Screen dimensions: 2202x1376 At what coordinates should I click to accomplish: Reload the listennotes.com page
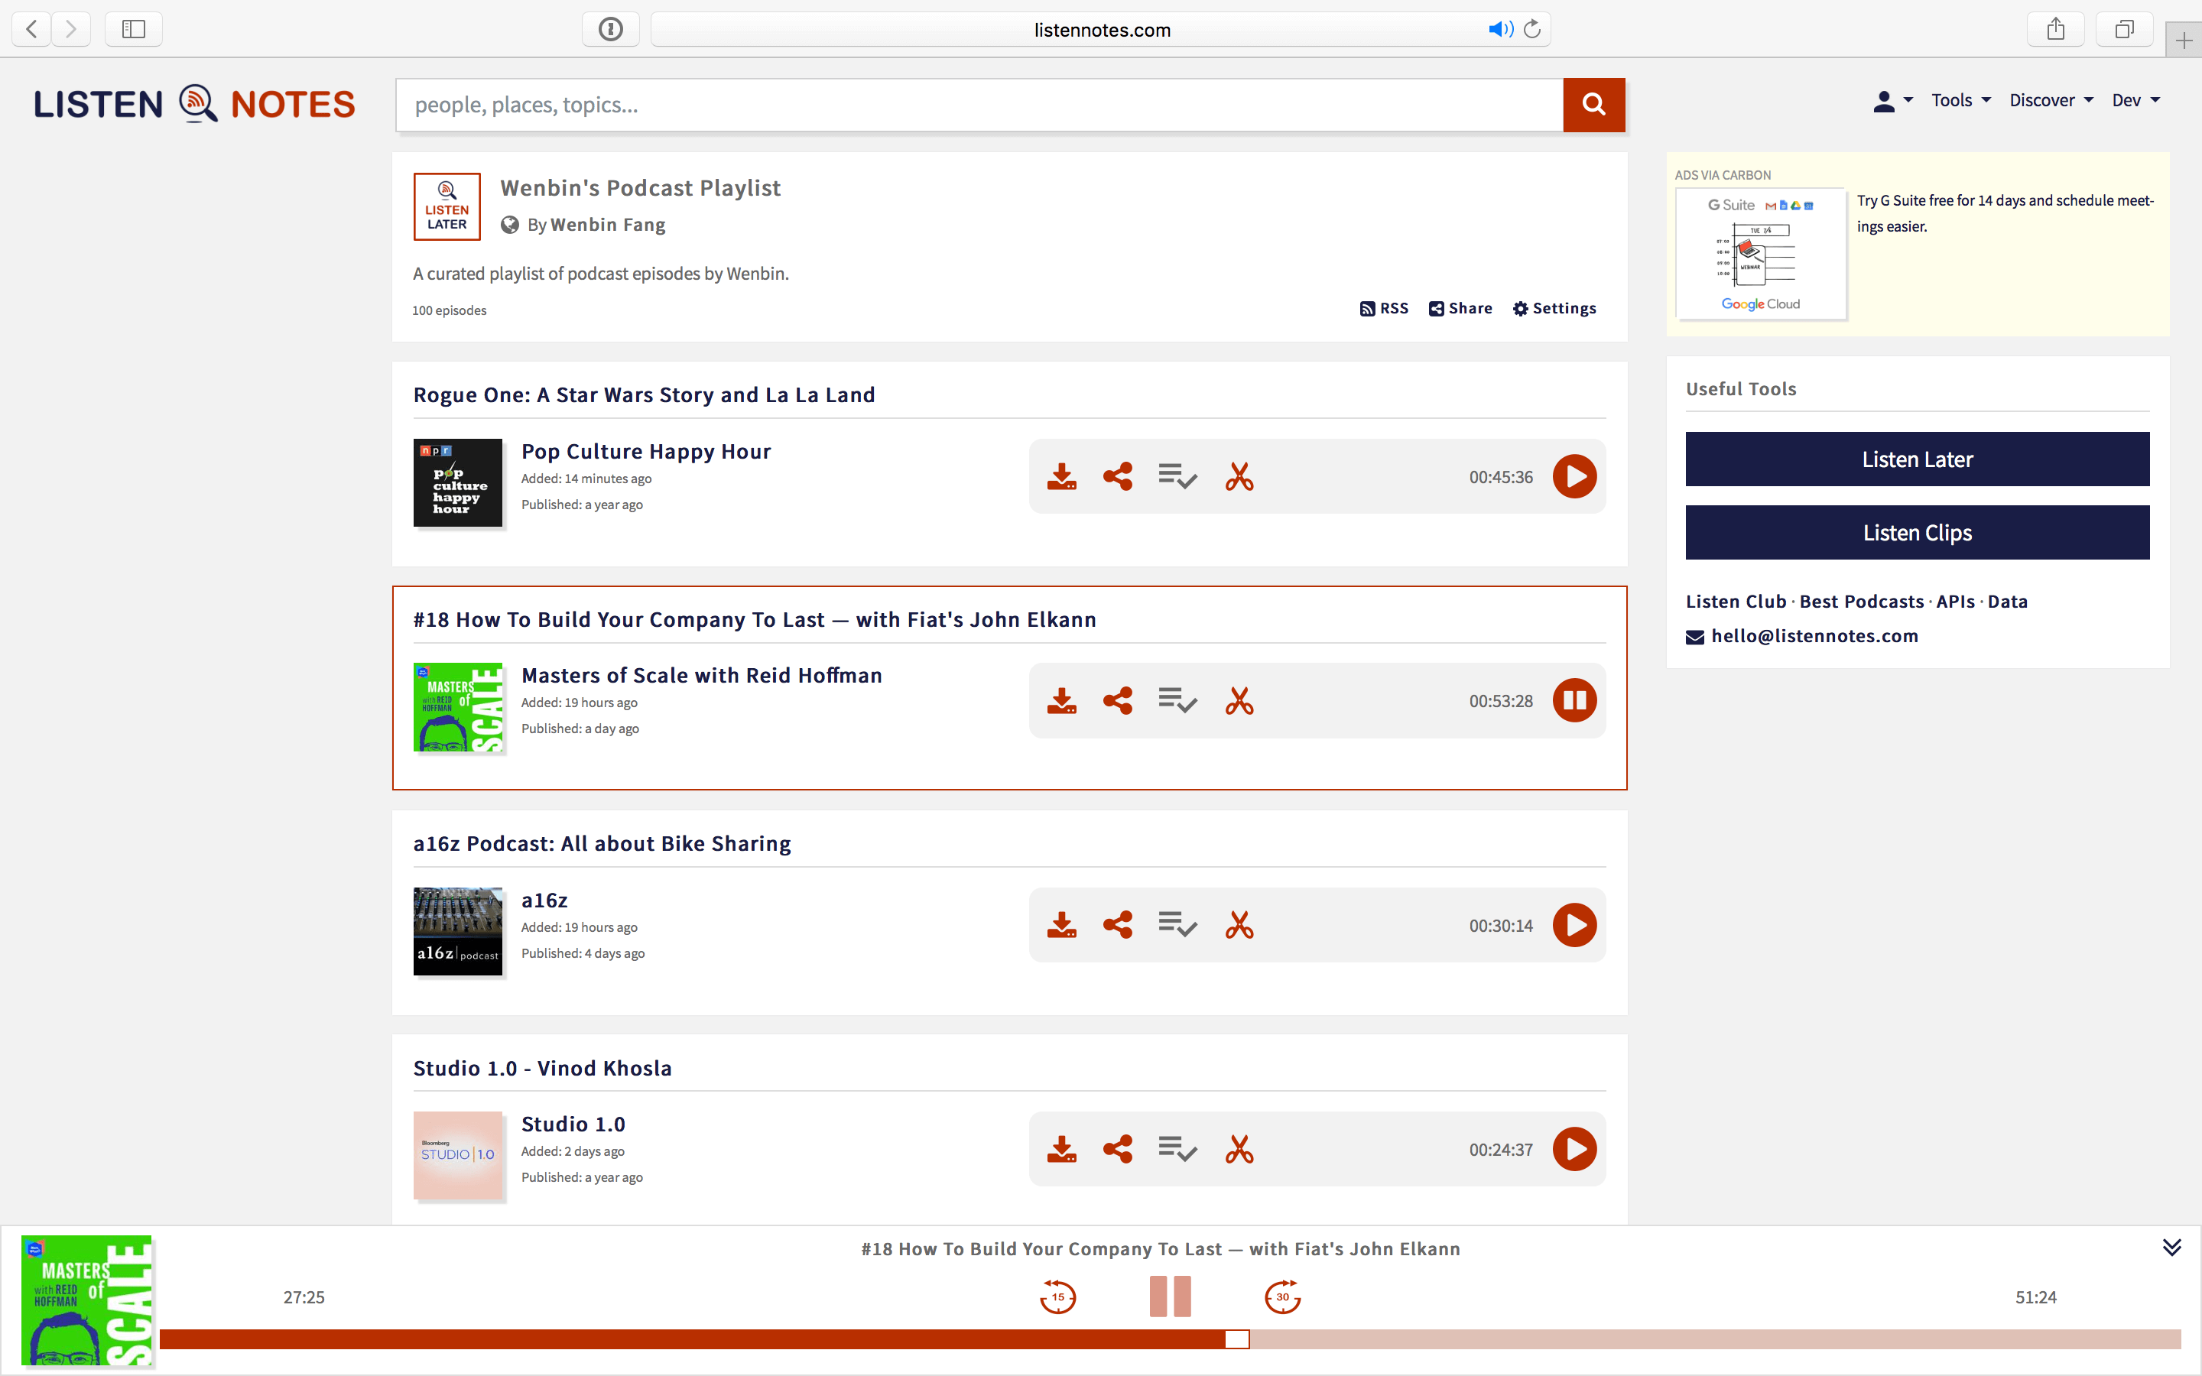1532,29
